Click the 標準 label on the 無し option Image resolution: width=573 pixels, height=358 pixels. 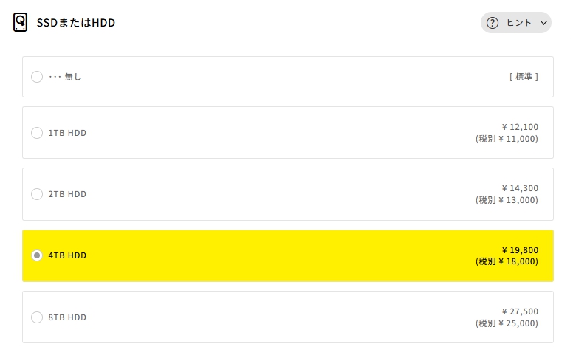[x=524, y=77]
